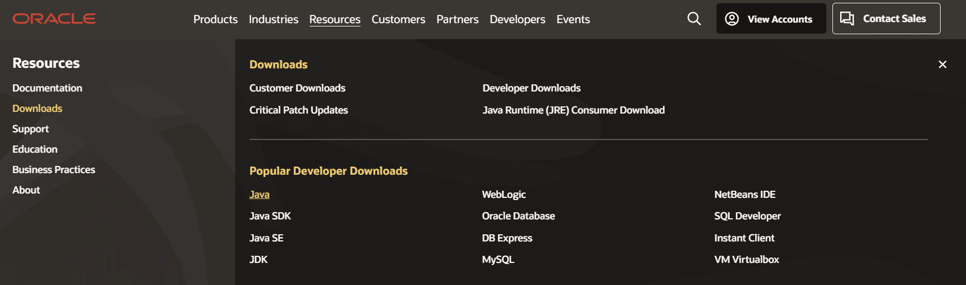Open the WebLogic link
Viewport: 966px width, 285px height.
(503, 195)
